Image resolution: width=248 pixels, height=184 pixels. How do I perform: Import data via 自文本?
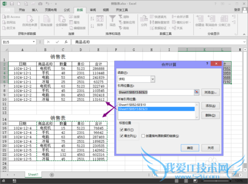[x=9, y=28]
